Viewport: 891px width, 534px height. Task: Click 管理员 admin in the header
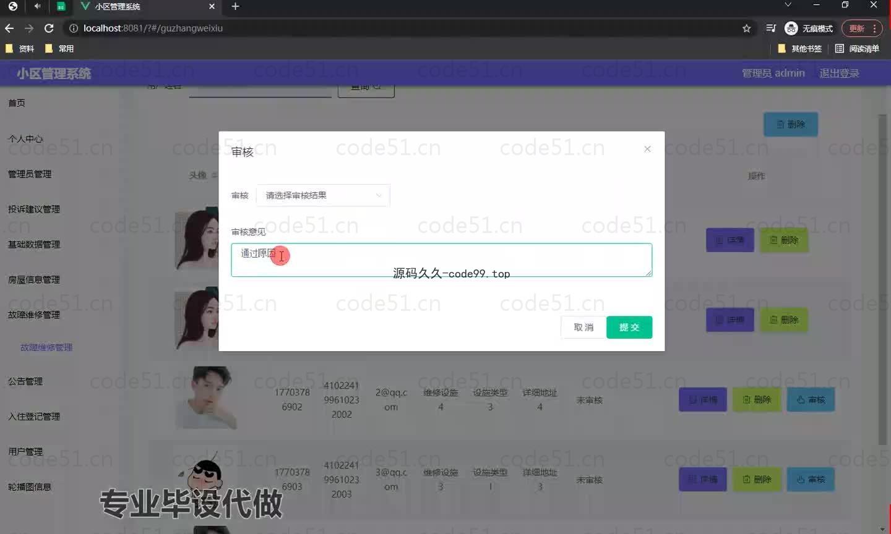click(x=773, y=73)
